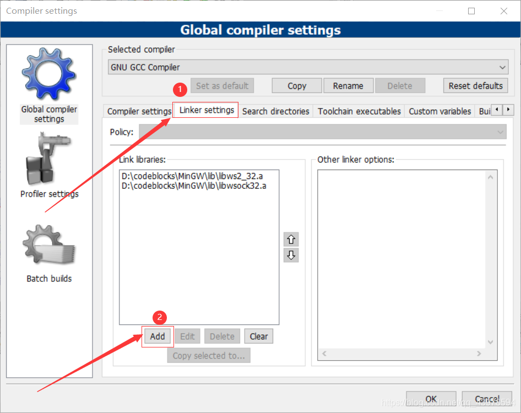Move selected library up with arrow
Viewport: 521px width, 413px height.
coord(291,239)
